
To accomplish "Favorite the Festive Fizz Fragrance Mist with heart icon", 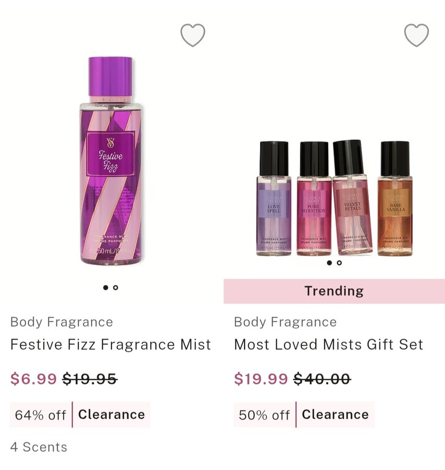I will [x=193, y=35].
